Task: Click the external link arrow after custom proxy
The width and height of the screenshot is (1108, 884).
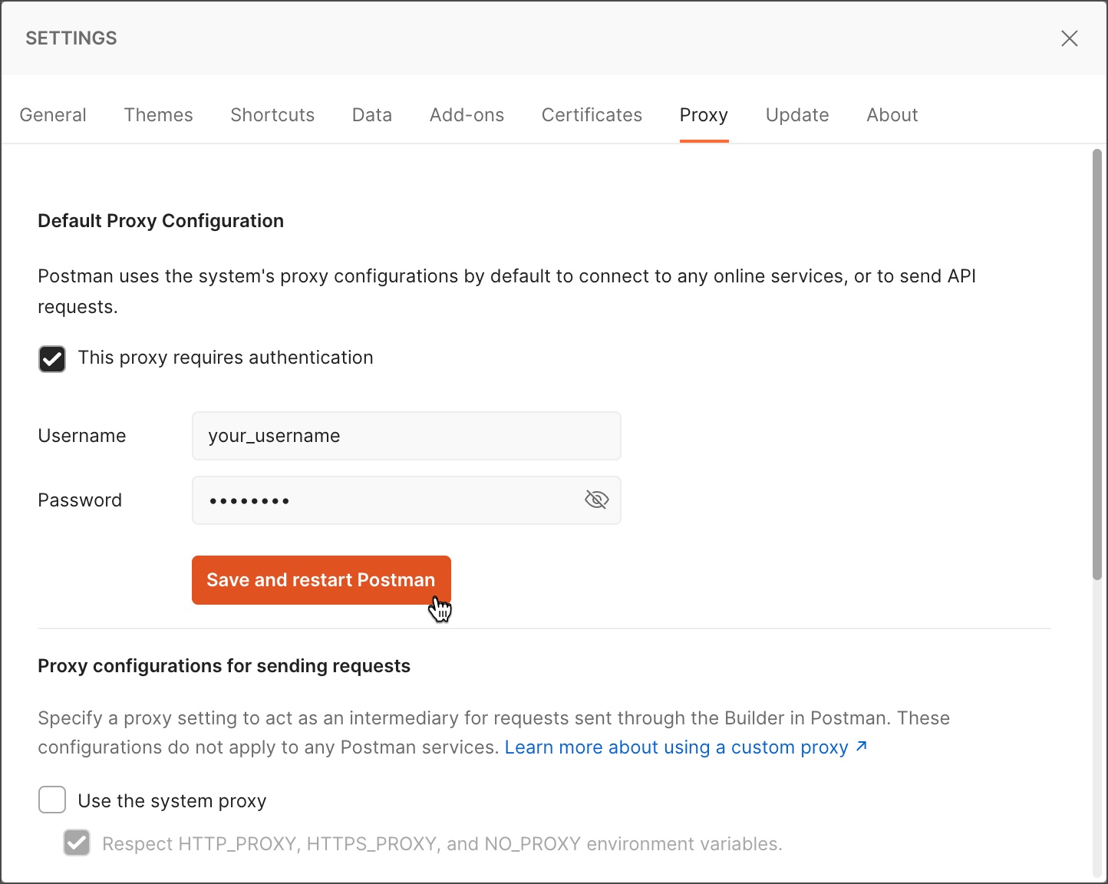Action: click(x=861, y=746)
